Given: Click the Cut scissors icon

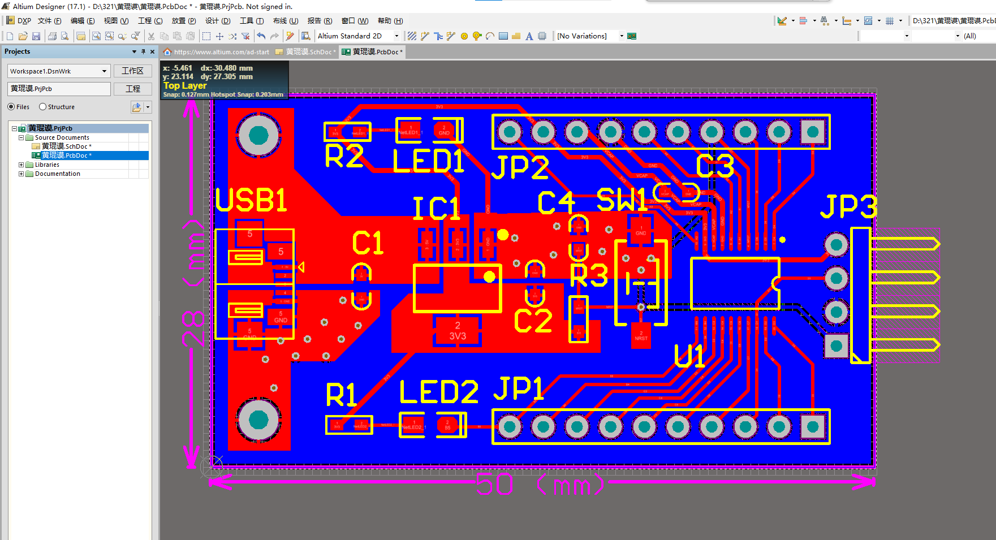Looking at the screenshot, I should 151,36.
